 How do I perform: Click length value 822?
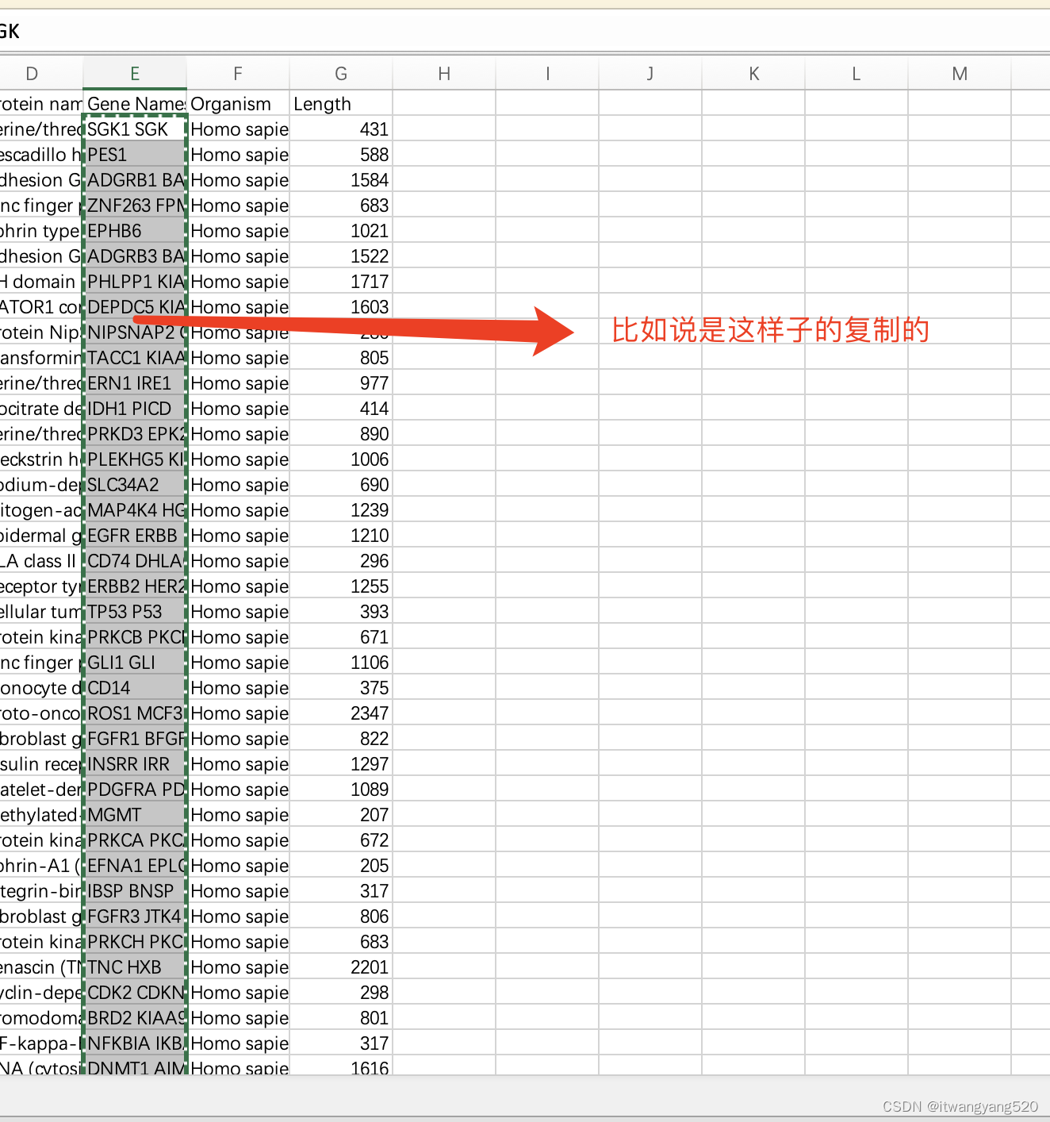341,738
